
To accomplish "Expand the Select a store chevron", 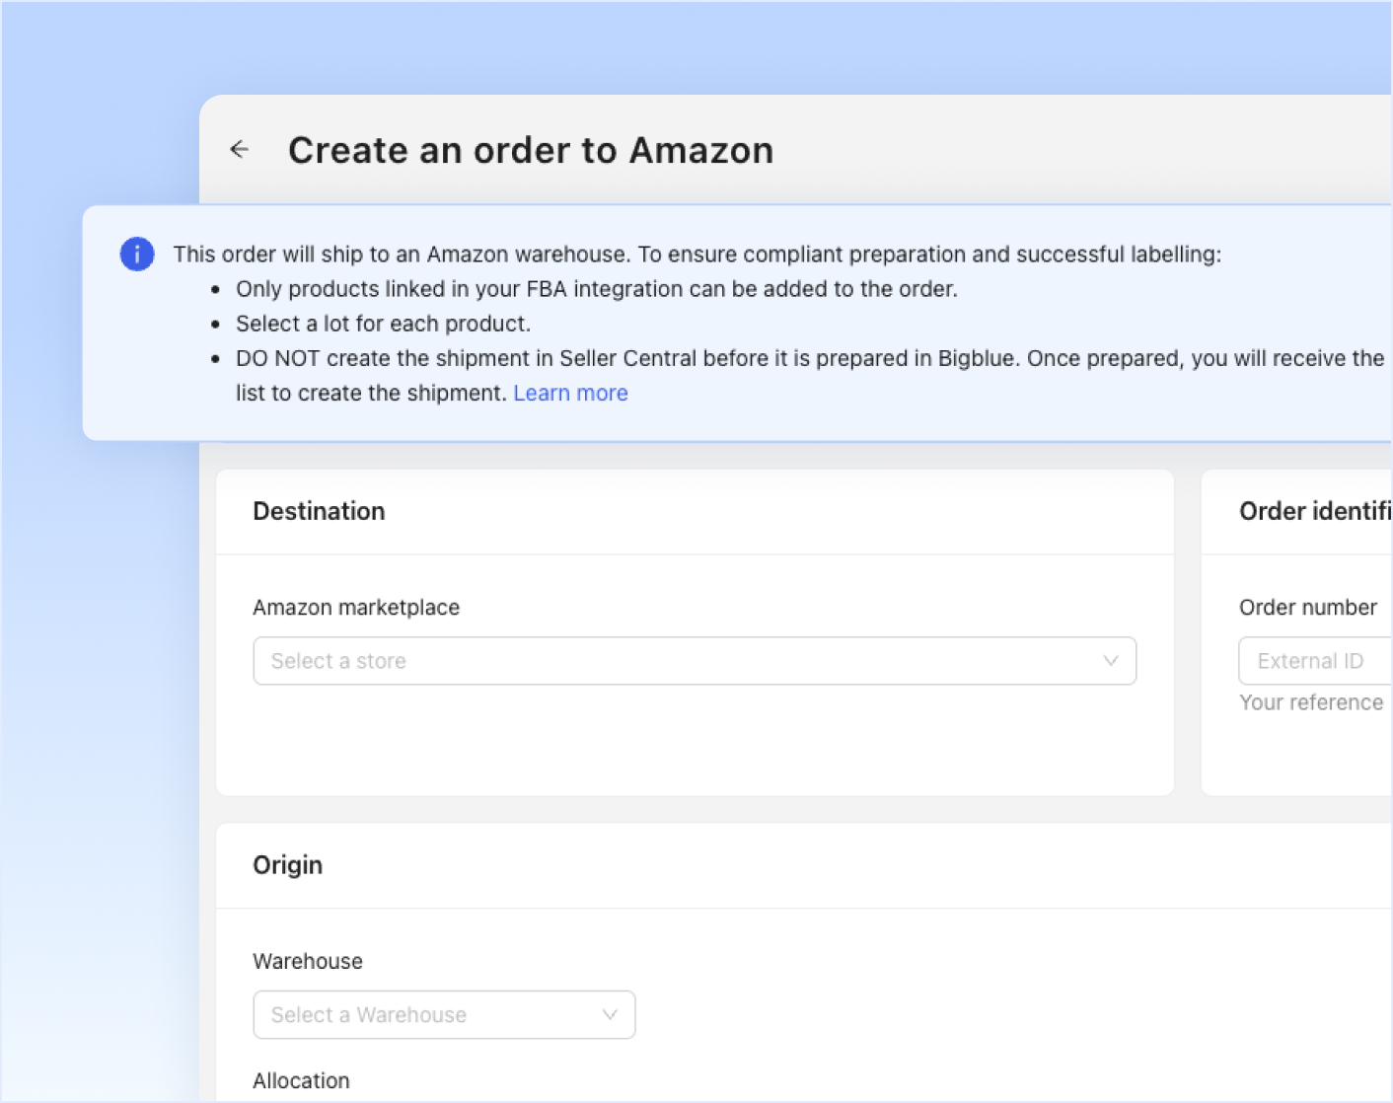I will click(1111, 661).
